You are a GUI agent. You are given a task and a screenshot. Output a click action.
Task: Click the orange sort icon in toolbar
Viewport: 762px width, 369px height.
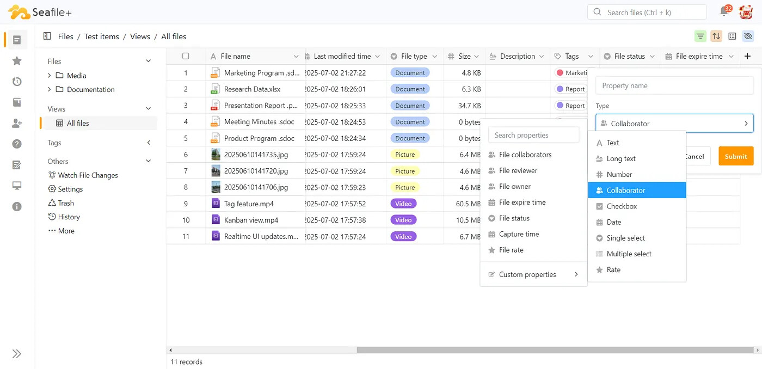716,36
